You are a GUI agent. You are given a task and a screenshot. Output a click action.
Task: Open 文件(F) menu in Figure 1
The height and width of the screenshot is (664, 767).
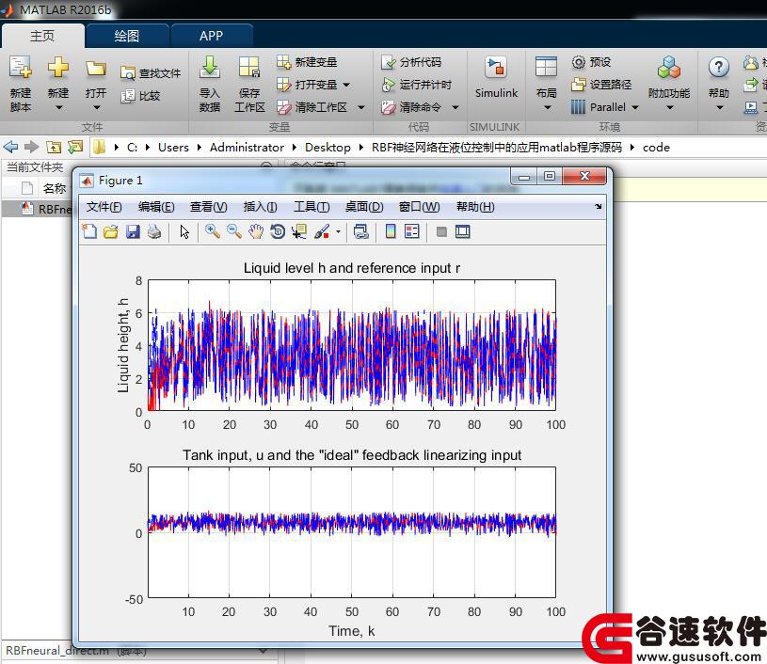point(104,207)
